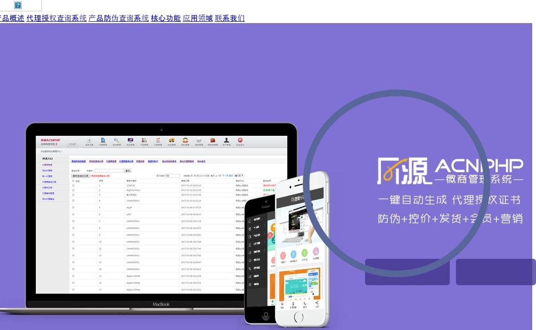The height and width of the screenshot is (330, 536).
Task: Click the yellow truck icon in the laptop mockup toolbar
Action: pyautogui.click(x=171, y=140)
